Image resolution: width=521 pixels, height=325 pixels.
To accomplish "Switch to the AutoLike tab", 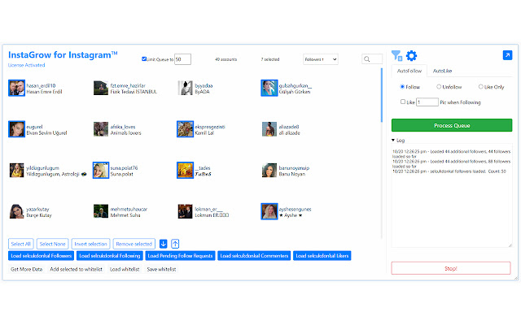I will coord(444,71).
